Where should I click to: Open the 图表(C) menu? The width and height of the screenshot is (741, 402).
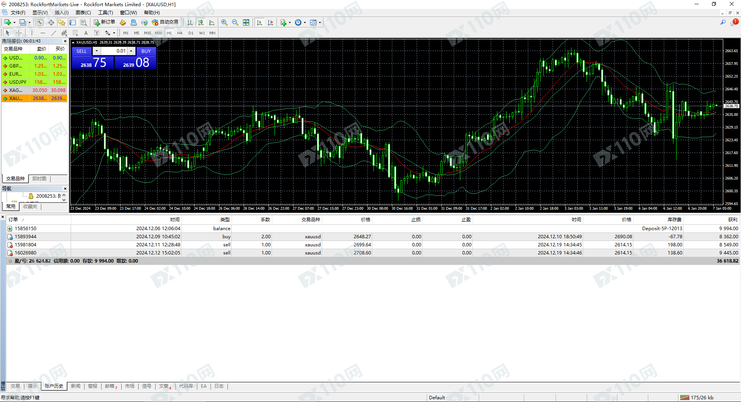point(83,13)
